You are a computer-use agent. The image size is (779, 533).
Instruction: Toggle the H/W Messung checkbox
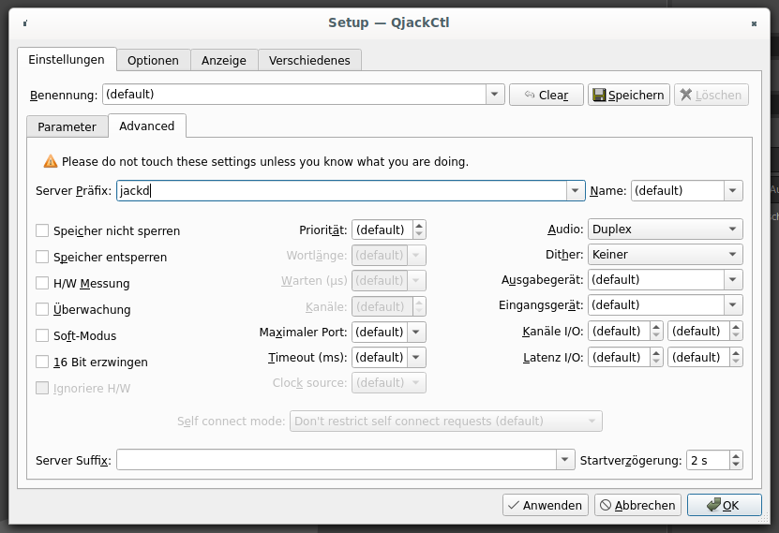pyautogui.click(x=42, y=283)
